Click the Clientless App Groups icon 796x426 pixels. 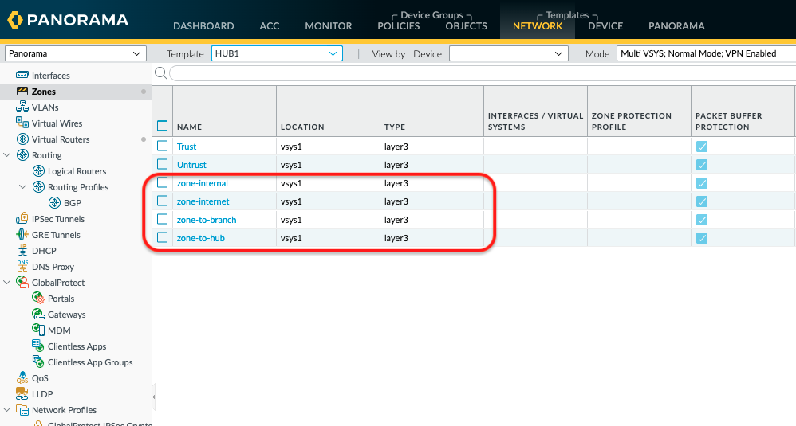[x=38, y=362]
